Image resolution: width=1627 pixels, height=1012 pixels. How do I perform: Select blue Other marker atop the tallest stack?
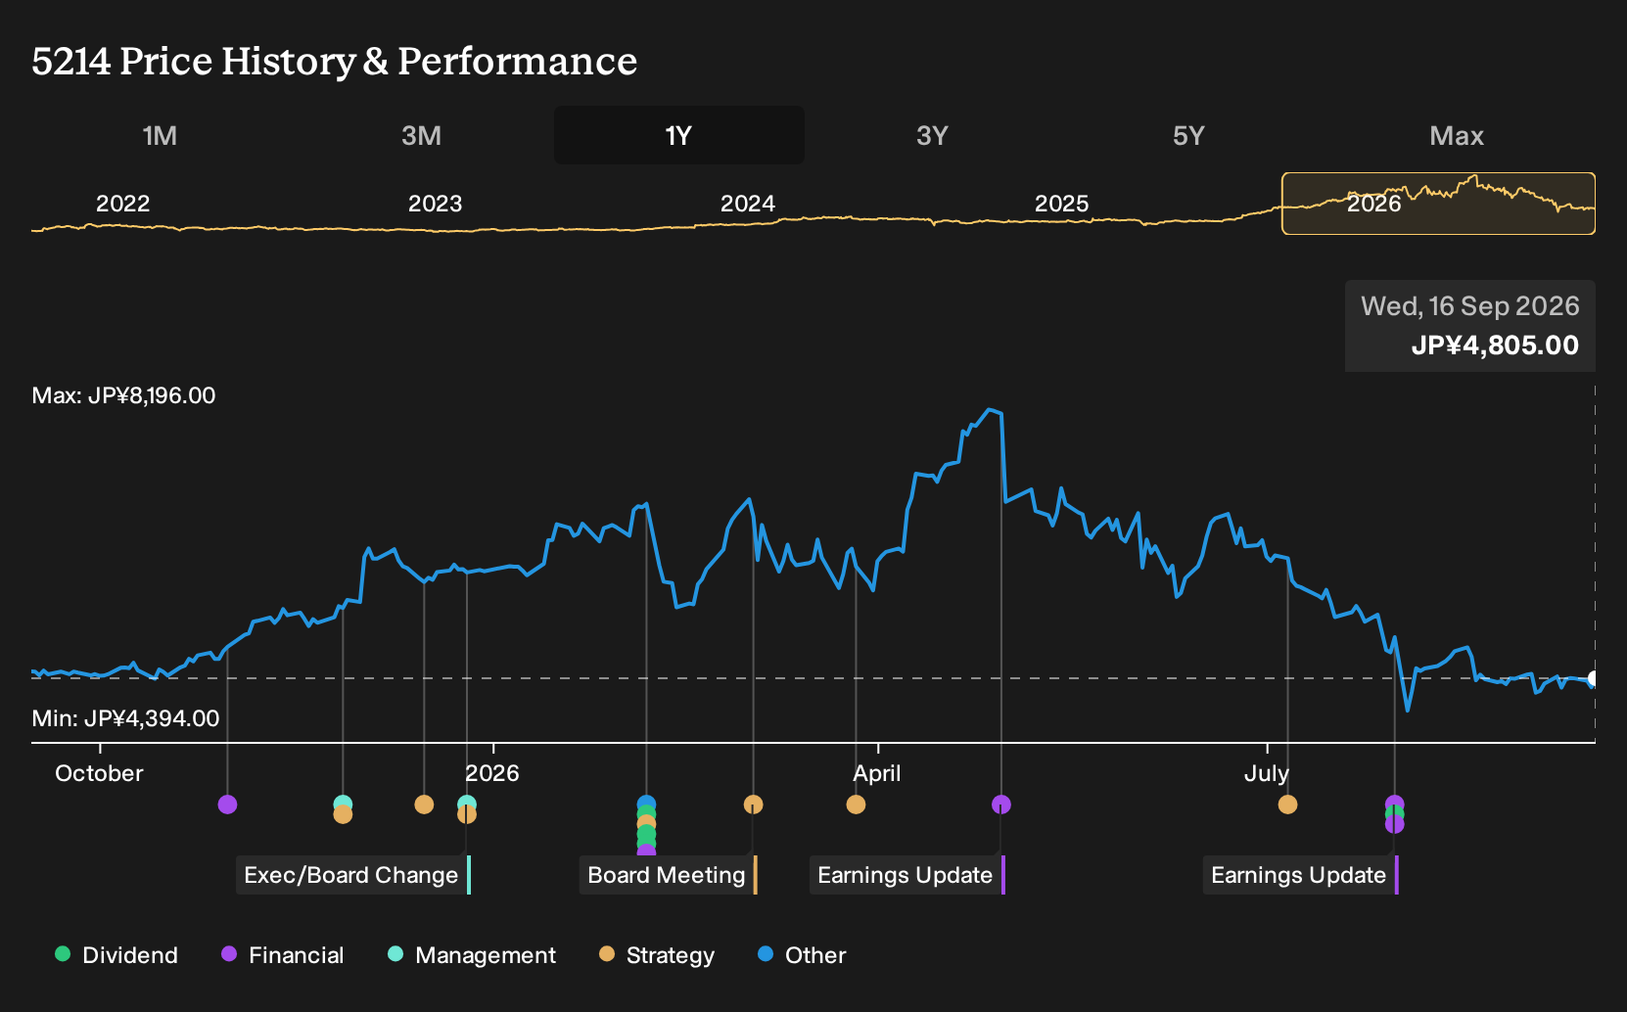tap(646, 804)
